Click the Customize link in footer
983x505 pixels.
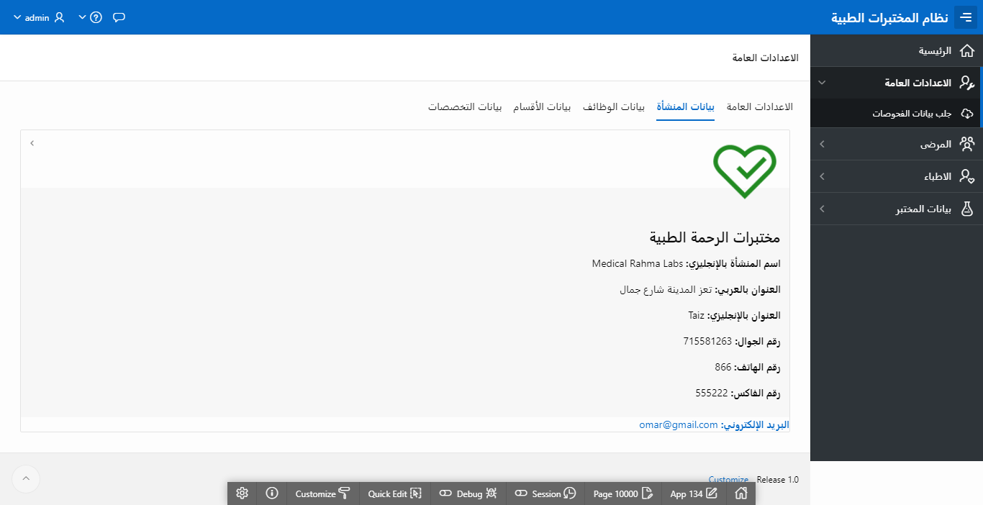coord(728,479)
